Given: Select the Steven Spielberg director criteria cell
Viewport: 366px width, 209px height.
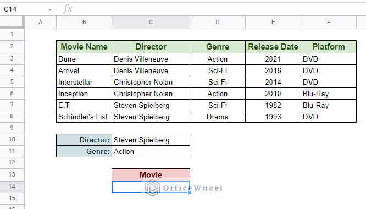Looking at the screenshot, I should click(x=151, y=140).
